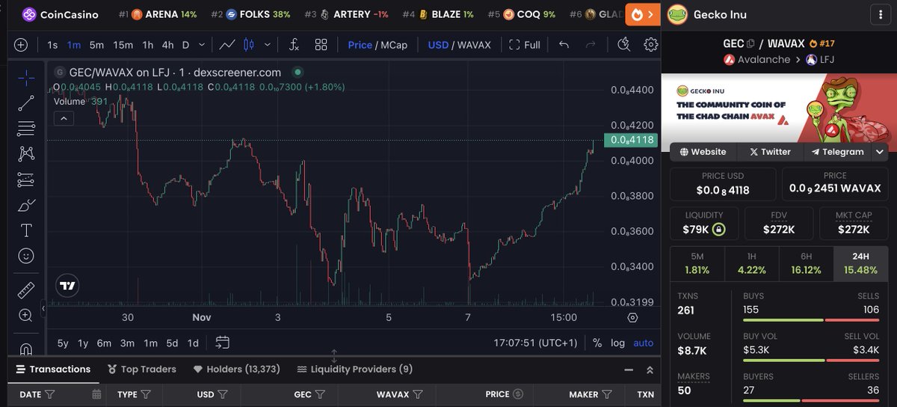Select the 5M price change tab
897x407 pixels.
(x=697, y=263)
